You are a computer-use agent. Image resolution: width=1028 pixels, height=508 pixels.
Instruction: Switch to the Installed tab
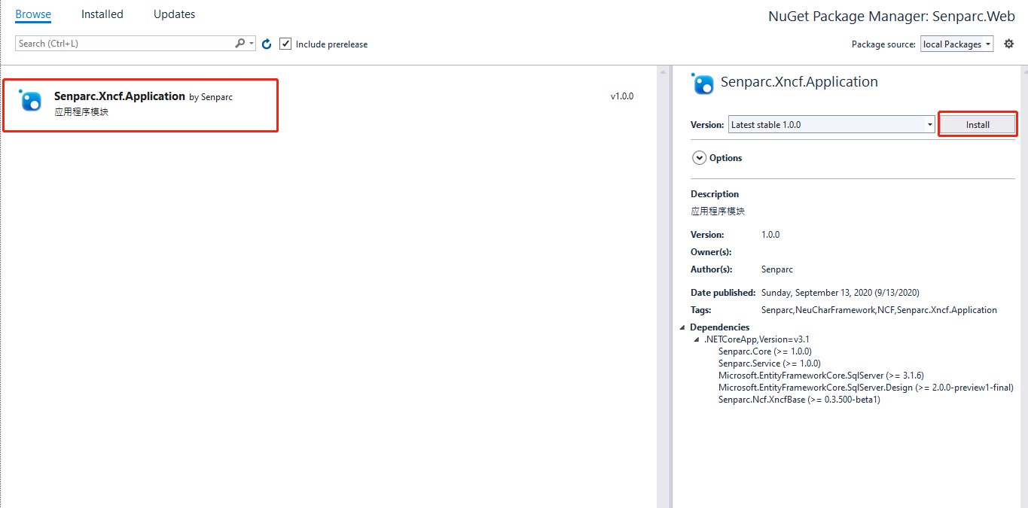point(102,14)
